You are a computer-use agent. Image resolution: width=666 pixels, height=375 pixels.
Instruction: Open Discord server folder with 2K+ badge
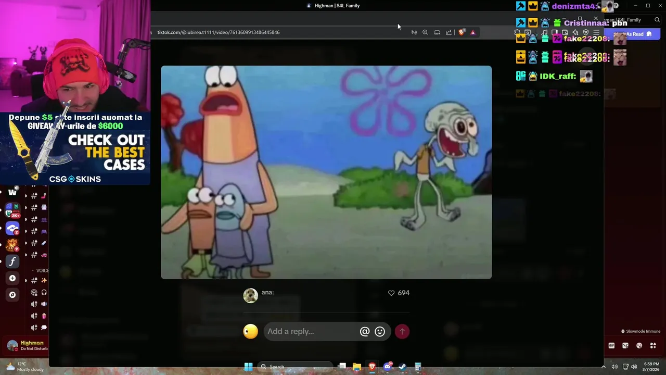click(12, 210)
